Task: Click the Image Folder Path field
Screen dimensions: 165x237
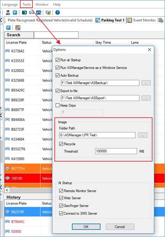Action: pos(97,135)
